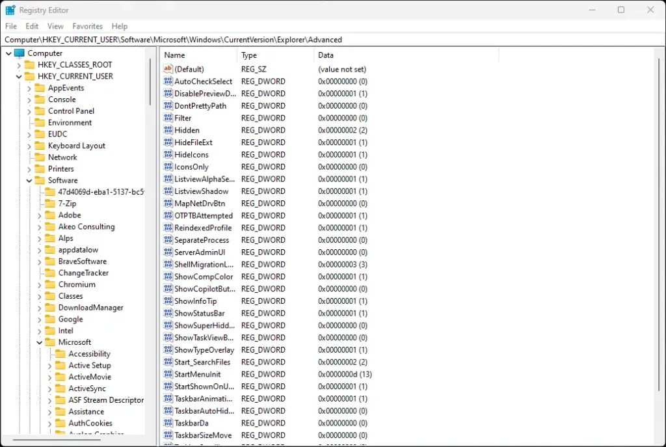666x447 pixels.
Task: Expand the Control Panel key
Action: click(29, 111)
